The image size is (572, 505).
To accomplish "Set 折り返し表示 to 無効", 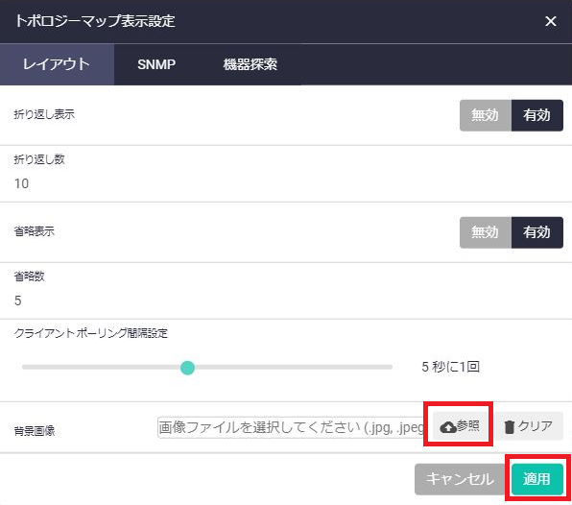I will coord(486,115).
